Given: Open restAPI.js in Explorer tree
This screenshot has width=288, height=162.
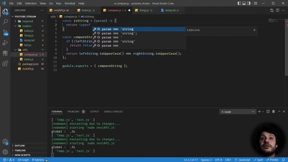Looking at the screenshot, I should 28,69.
